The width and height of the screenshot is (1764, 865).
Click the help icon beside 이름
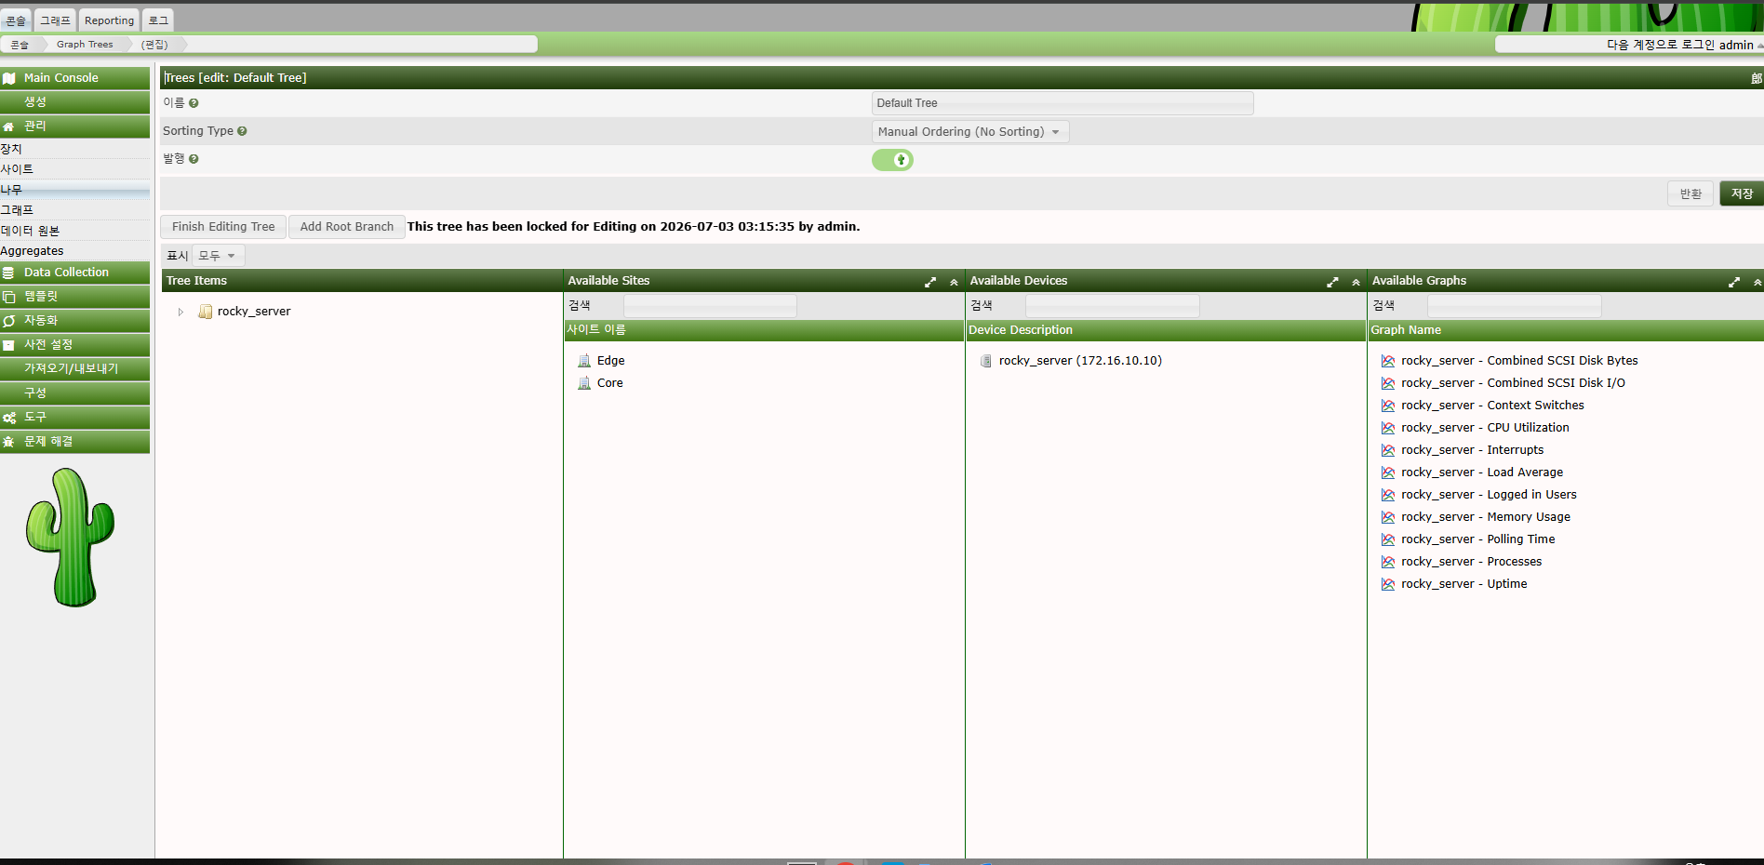194,103
